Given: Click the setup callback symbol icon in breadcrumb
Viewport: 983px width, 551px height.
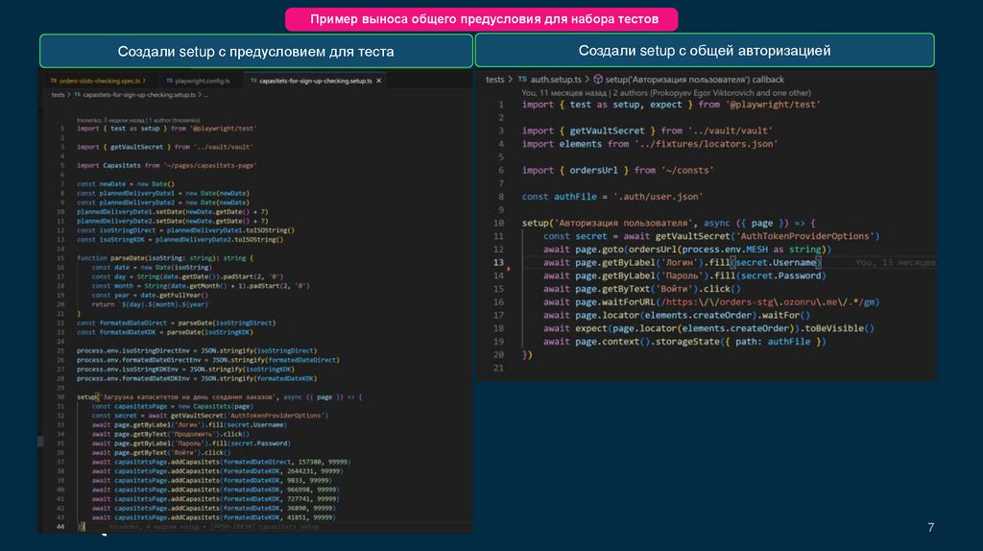Looking at the screenshot, I should pyautogui.click(x=597, y=80).
